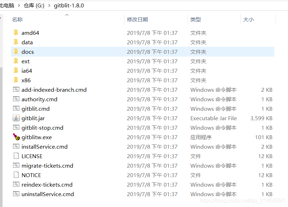
Task: Click the 文件夹 type of amd64
Action: [x=198, y=33]
